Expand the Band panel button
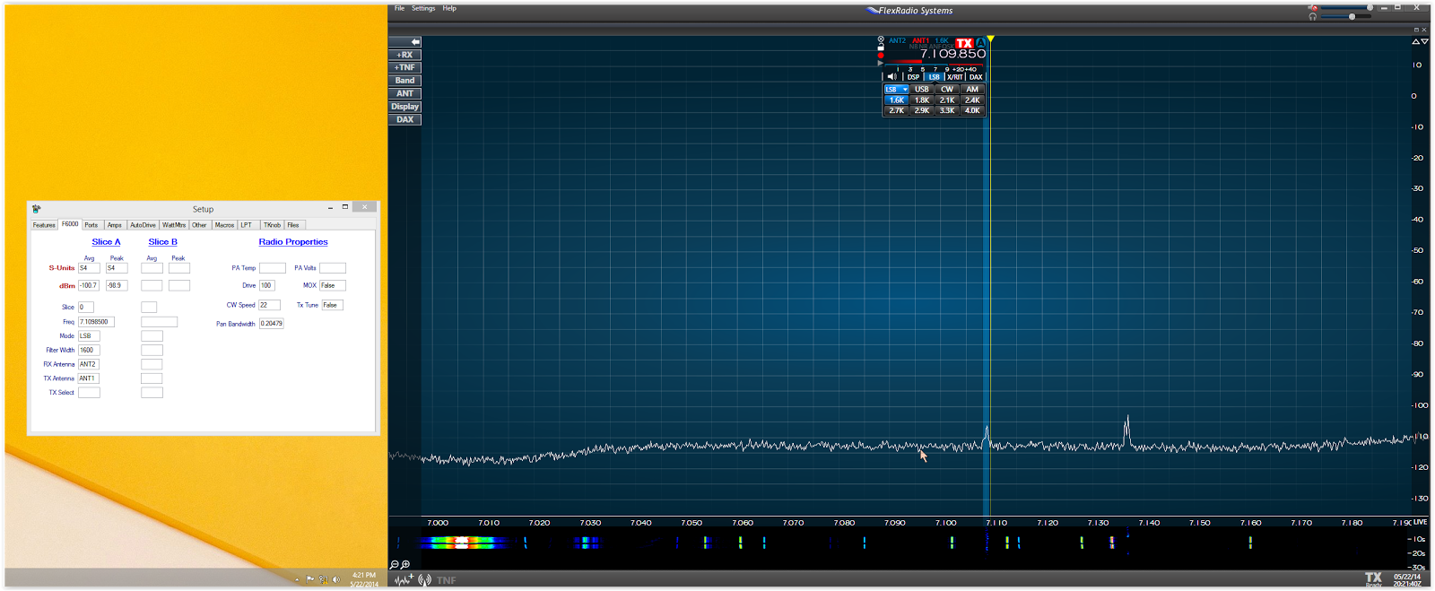 coord(405,81)
